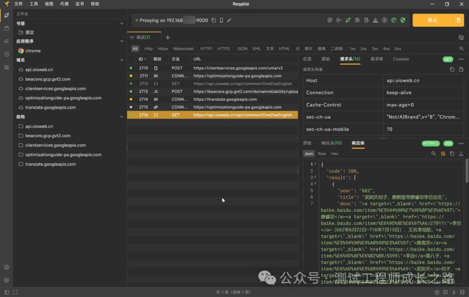The height and width of the screenshot is (297, 469).
Task: Open the mobile device icon beside proxy address
Action: tap(221, 20)
